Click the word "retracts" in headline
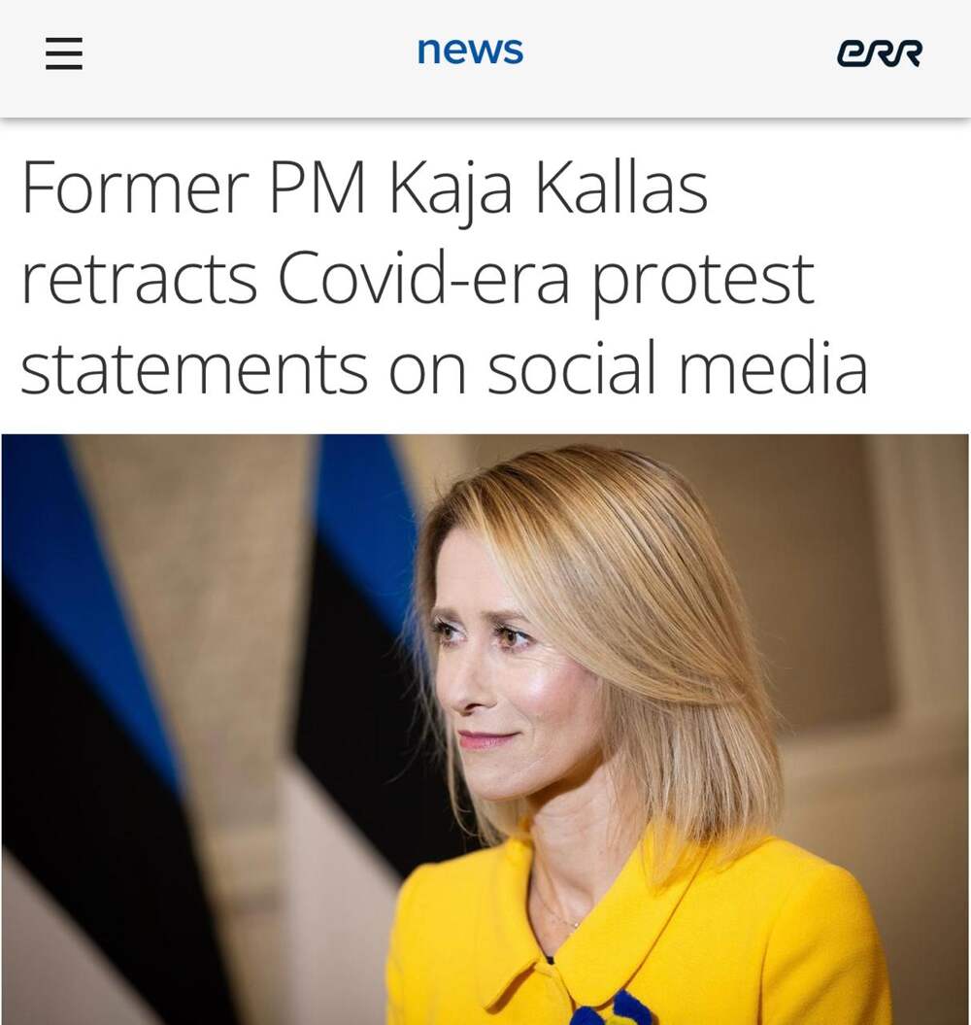 [139, 281]
